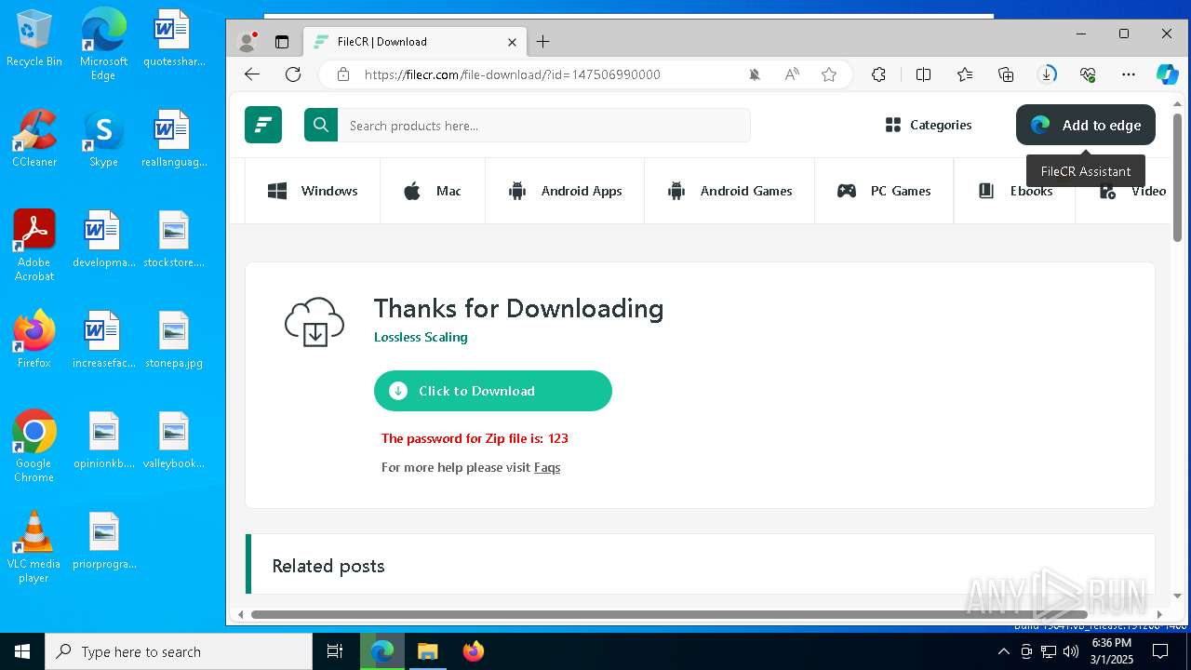Click the Thanks for Downloading heading
1191x670 pixels.
click(519, 308)
